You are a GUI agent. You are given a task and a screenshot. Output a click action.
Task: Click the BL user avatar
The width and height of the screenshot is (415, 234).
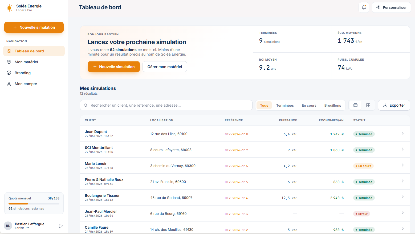8,226
